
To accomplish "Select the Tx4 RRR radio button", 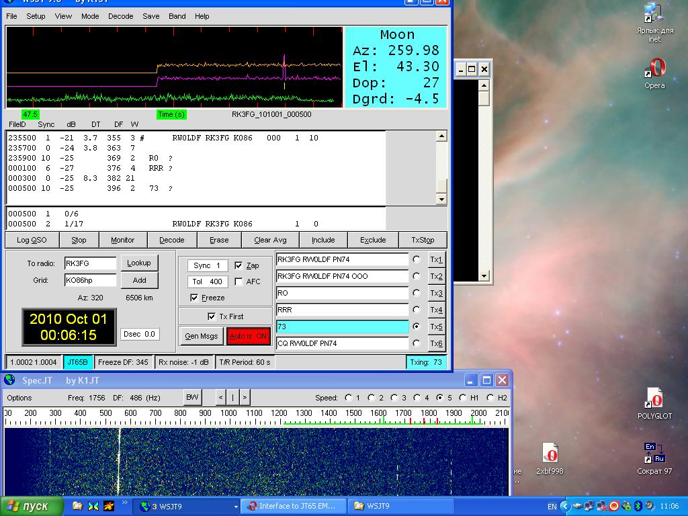I will 417,310.
